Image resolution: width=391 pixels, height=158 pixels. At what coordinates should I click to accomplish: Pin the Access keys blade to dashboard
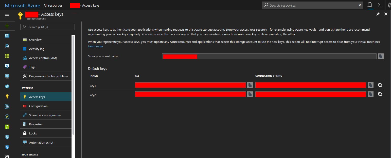point(378,14)
